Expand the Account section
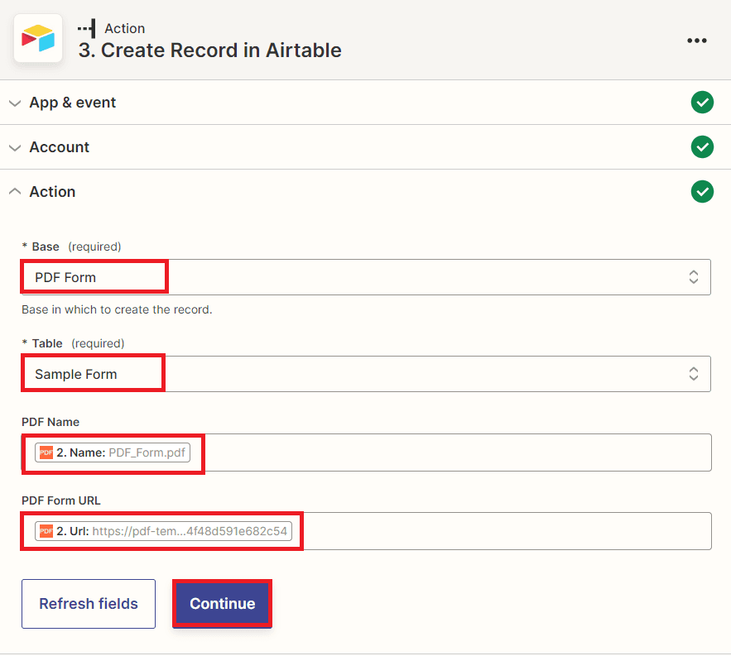This screenshot has height=656, width=731. click(14, 146)
